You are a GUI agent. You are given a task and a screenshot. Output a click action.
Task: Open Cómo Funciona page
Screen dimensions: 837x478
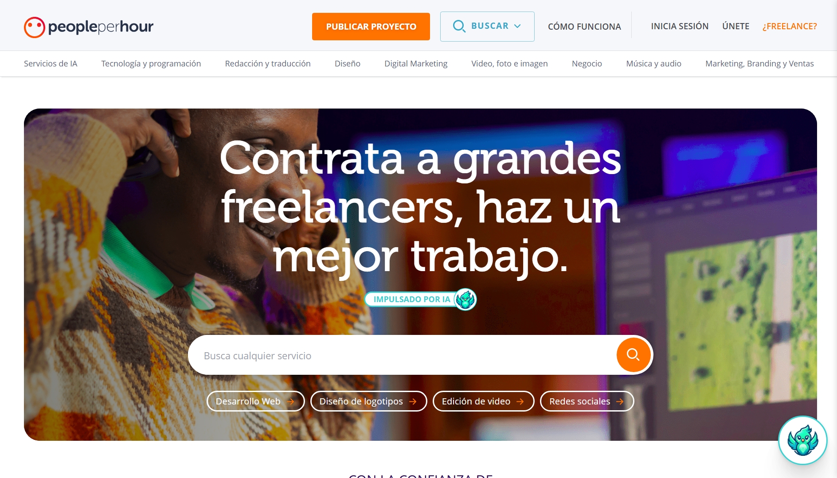(584, 27)
